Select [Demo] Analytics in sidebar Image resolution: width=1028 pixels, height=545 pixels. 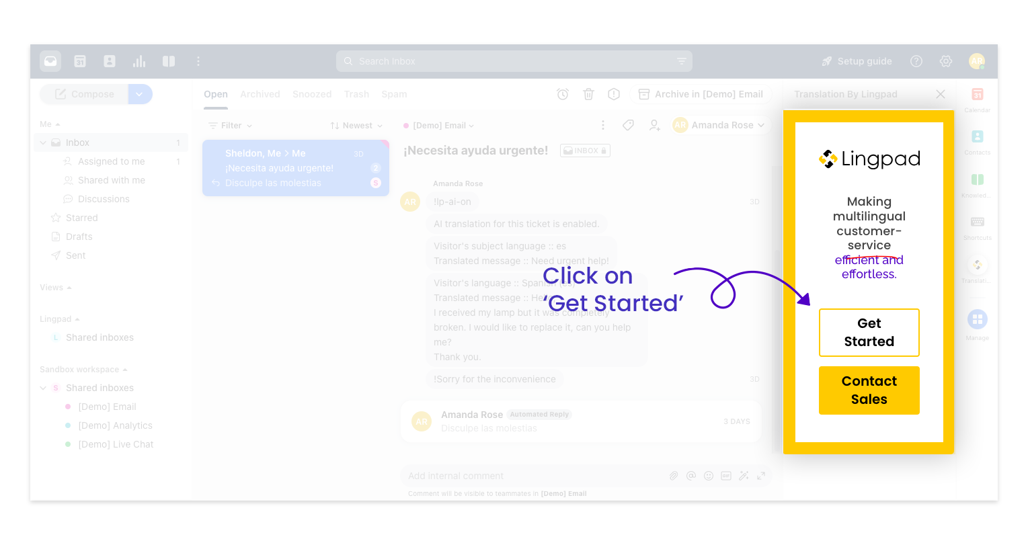pos(115,425)
